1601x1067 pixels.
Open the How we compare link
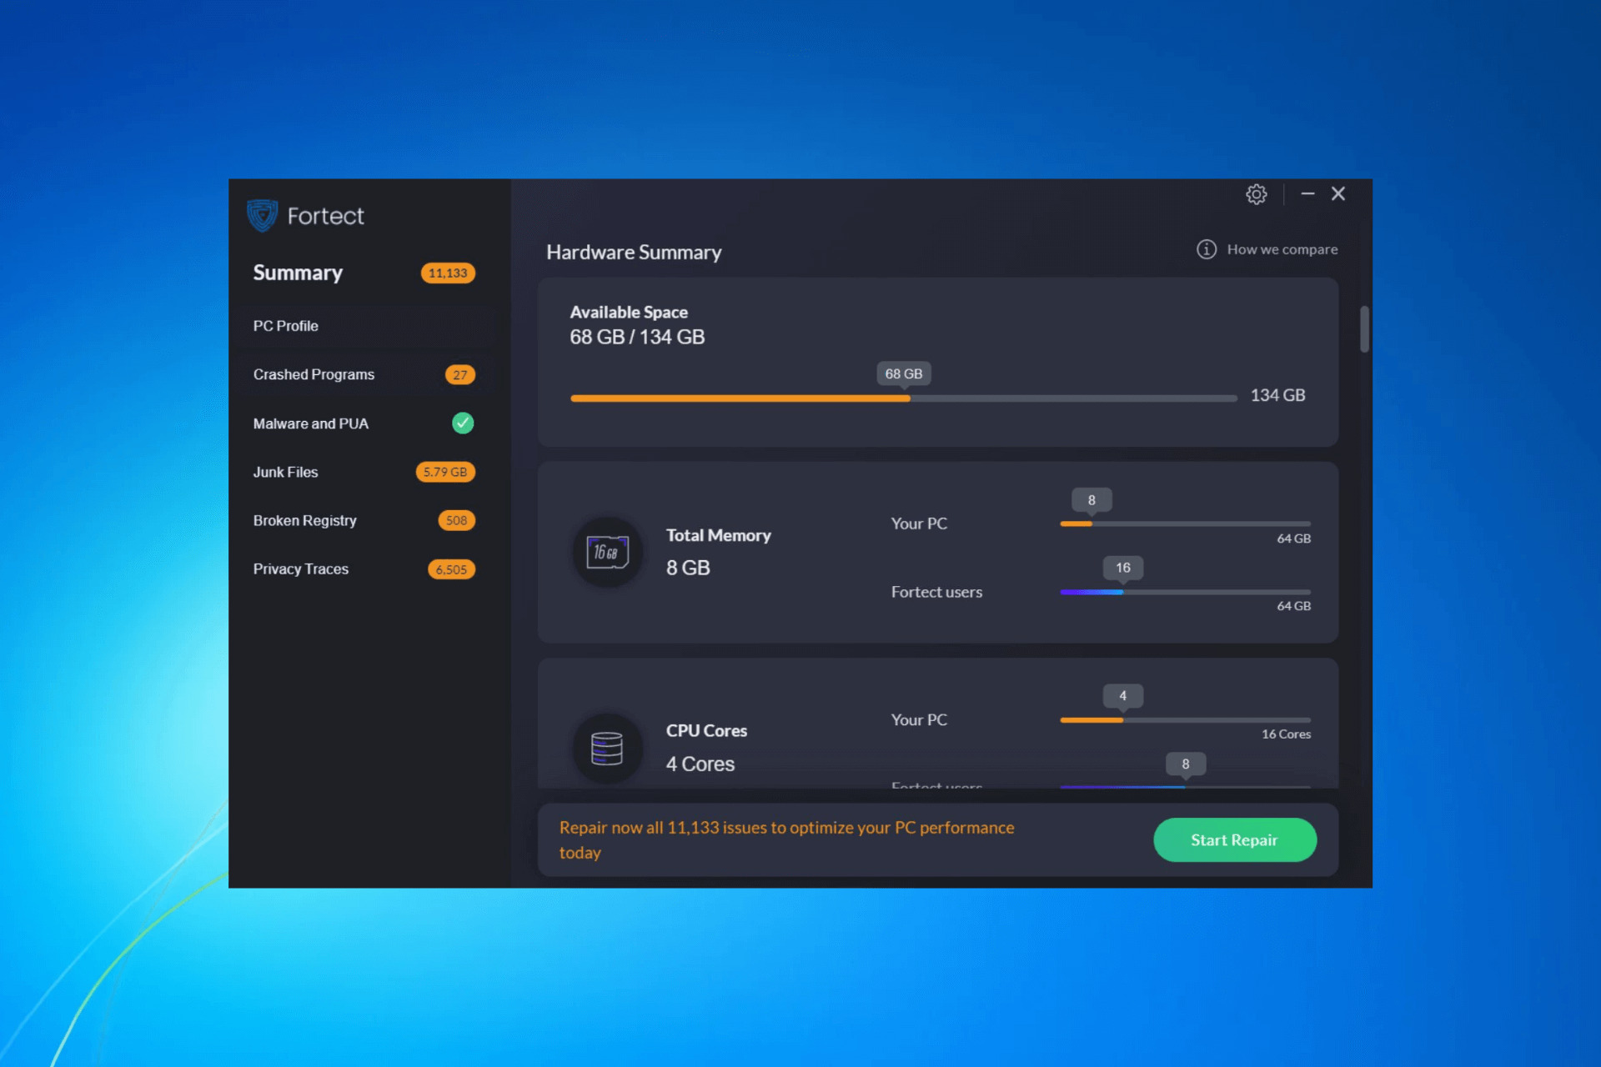coord(1282,249)
